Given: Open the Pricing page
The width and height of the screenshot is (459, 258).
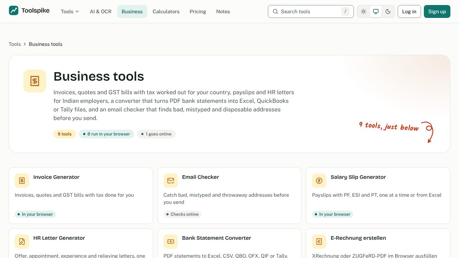Looking at the screenshot, I should tap(198, 11).
